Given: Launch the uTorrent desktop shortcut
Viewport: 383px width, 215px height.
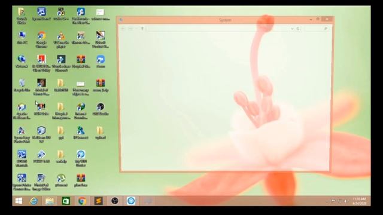Looking at the screenshot, I should [x=61, y=180].
